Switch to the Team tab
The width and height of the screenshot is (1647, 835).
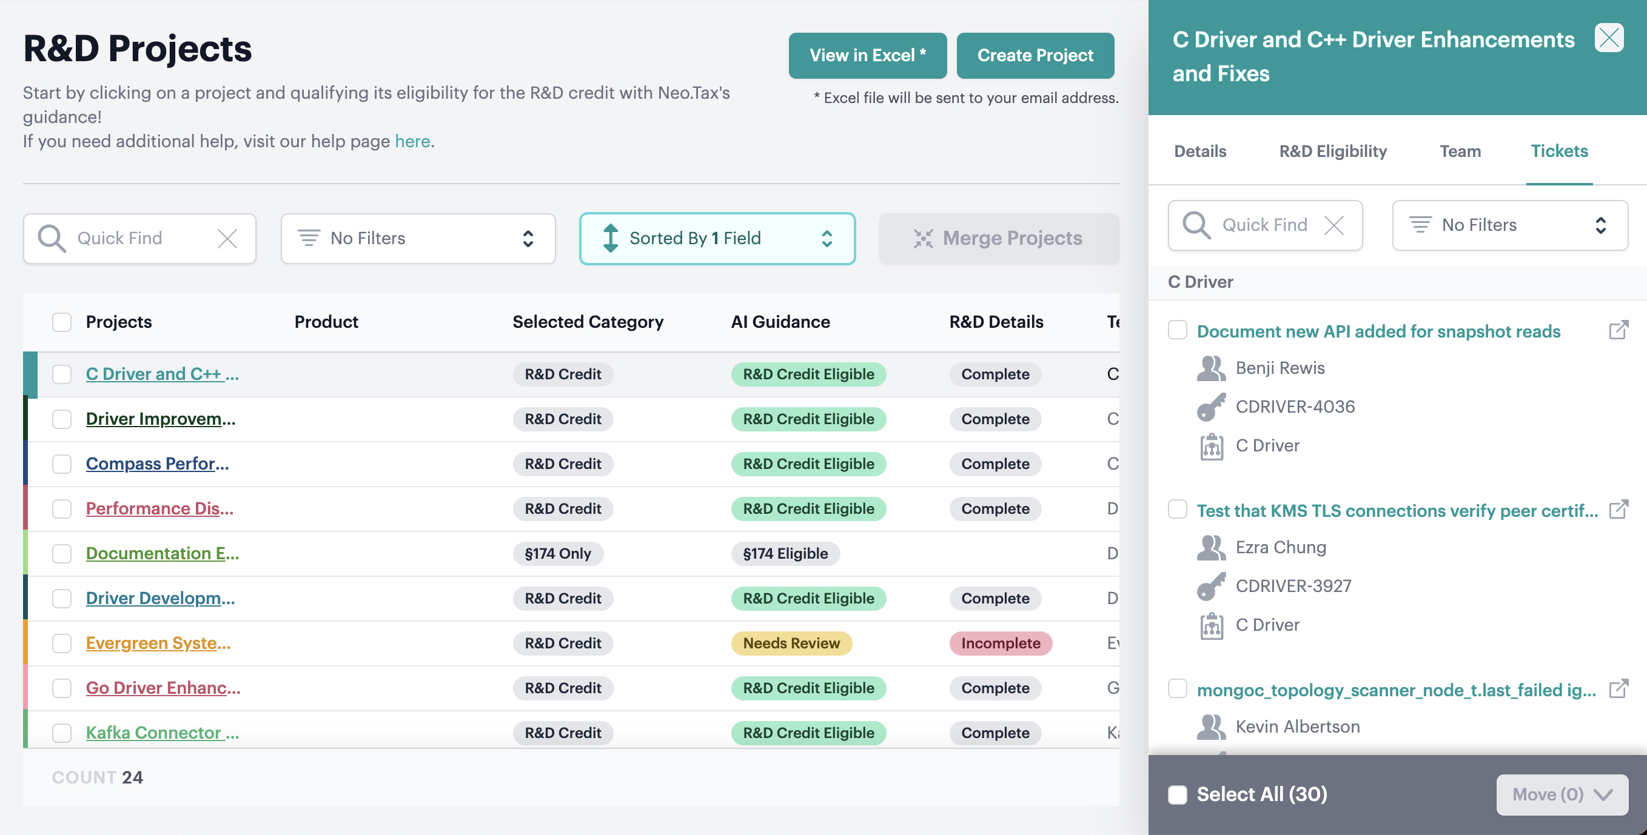pos(1460,151)
